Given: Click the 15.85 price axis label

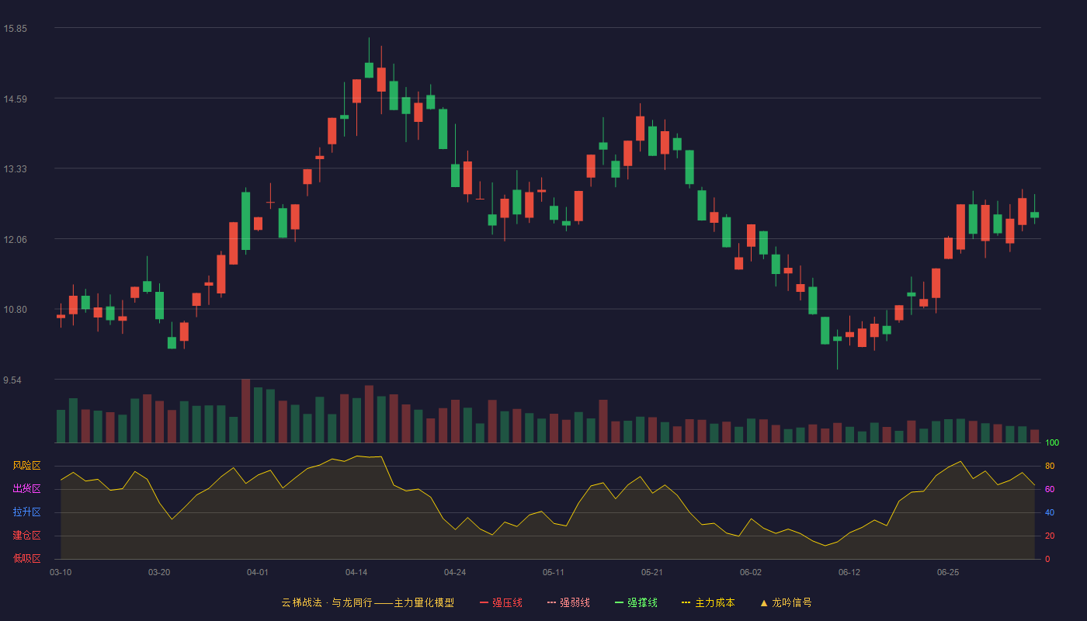Looking at the screenshot, I should pos(15,29).
